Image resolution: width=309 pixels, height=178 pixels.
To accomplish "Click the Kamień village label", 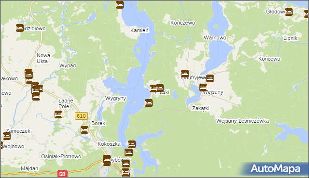I will pyautogui.click(x=140, y=30).
